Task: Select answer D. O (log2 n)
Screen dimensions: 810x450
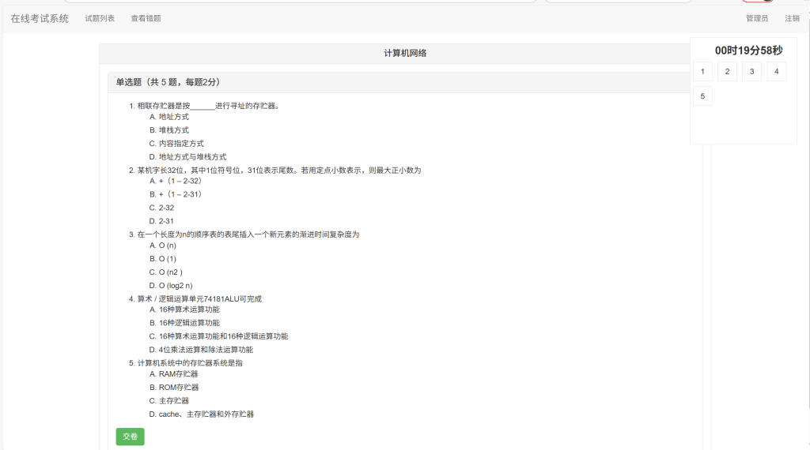Action: point(171,286)
